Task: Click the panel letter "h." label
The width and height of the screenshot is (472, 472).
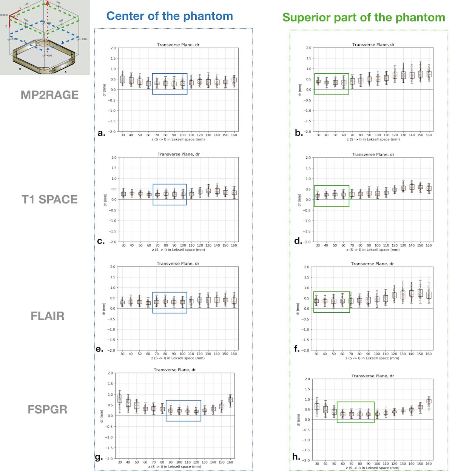Action: [296, 457]
